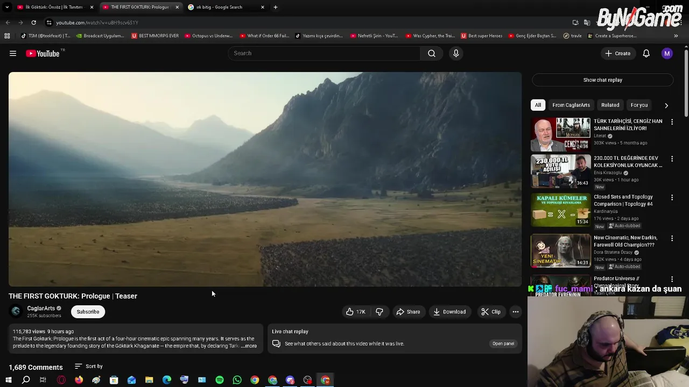The width and height of the screenshot is (689, 387).
Task: Open options for New Cinematic, New Darkin video
Action: (x=672, y=238)
